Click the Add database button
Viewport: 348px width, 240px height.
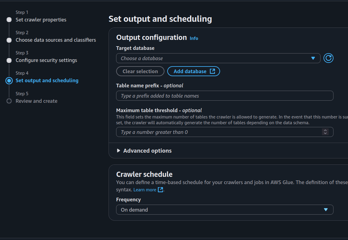pyautogui.click(x=193, y=71)
